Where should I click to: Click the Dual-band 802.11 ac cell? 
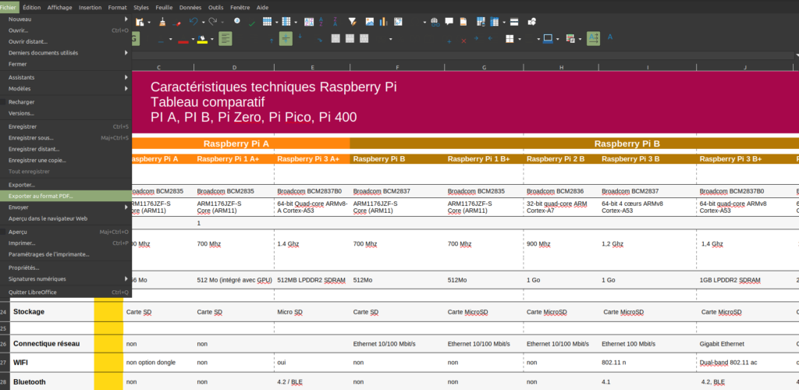point(745,363)
